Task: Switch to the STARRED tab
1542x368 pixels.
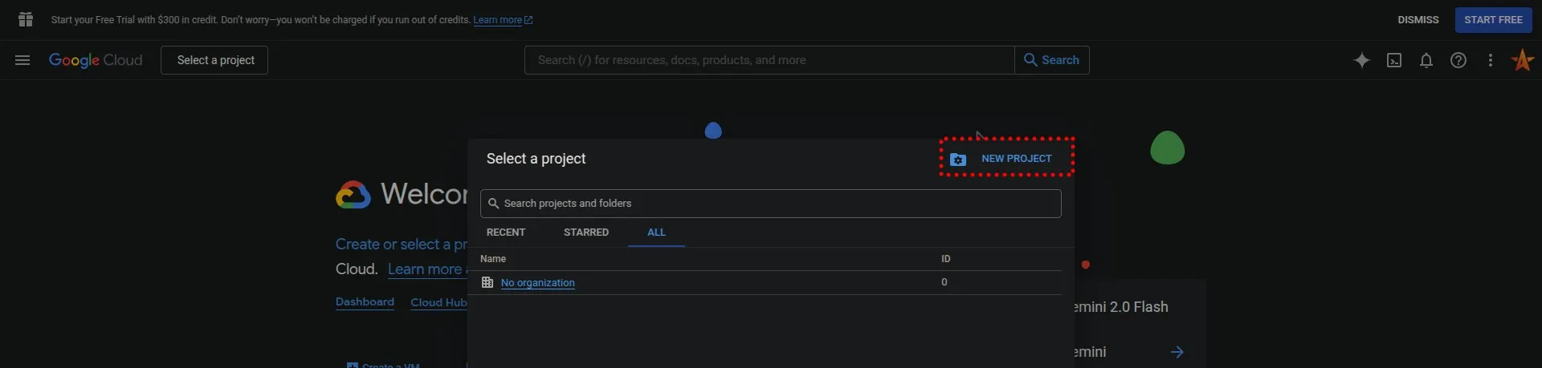Action: pyautogui.click(x=586, y=233)
